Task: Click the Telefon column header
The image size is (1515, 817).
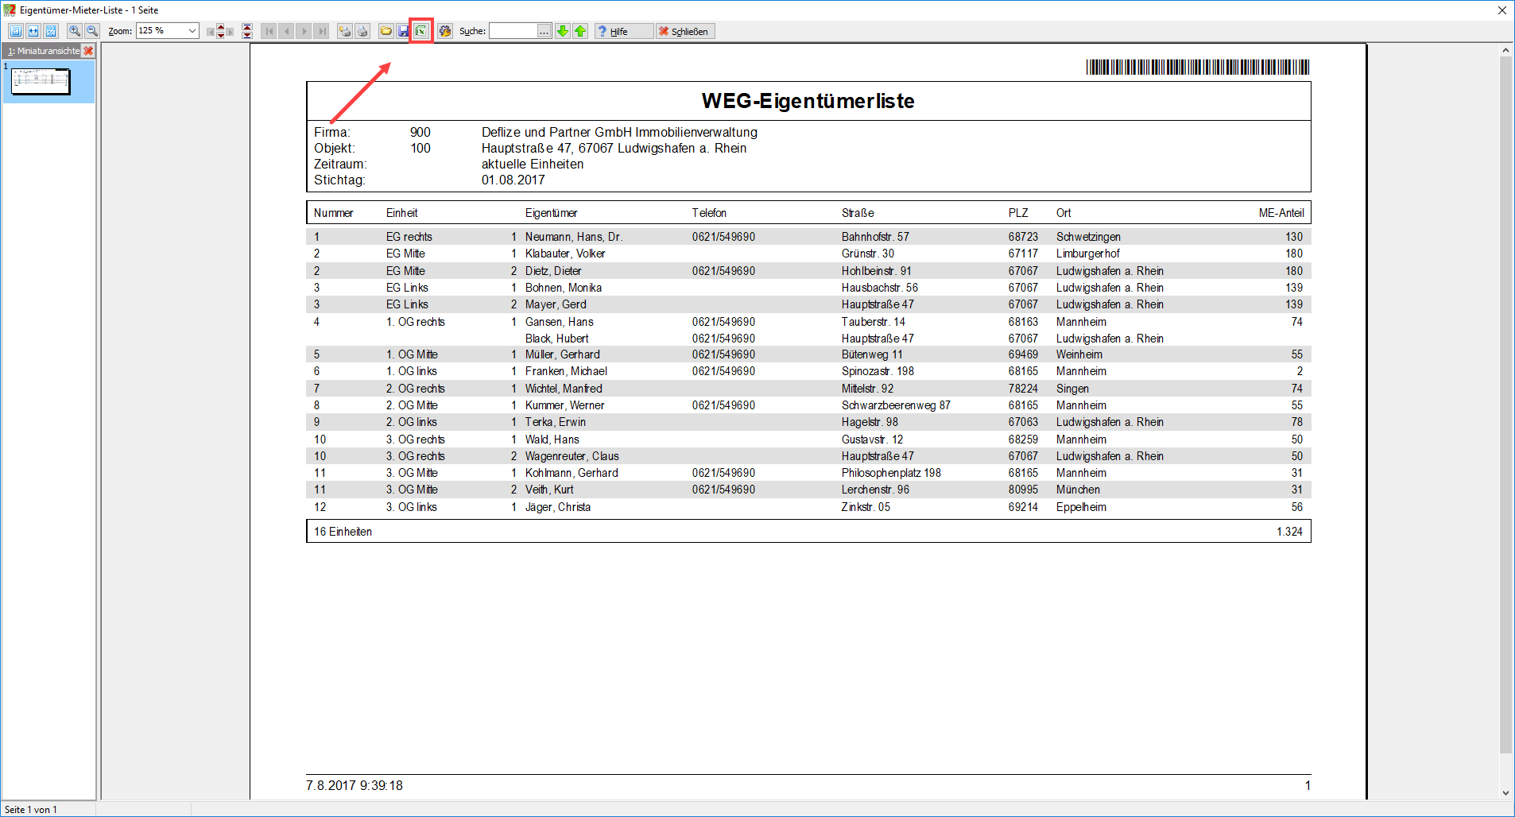Action: 709,213
